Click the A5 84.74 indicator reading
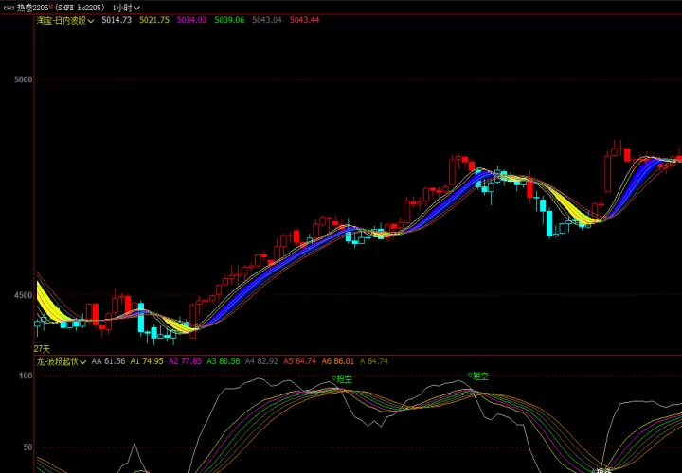Image resolution: width=682 pixels, height=473 pixels. point(300,361)
